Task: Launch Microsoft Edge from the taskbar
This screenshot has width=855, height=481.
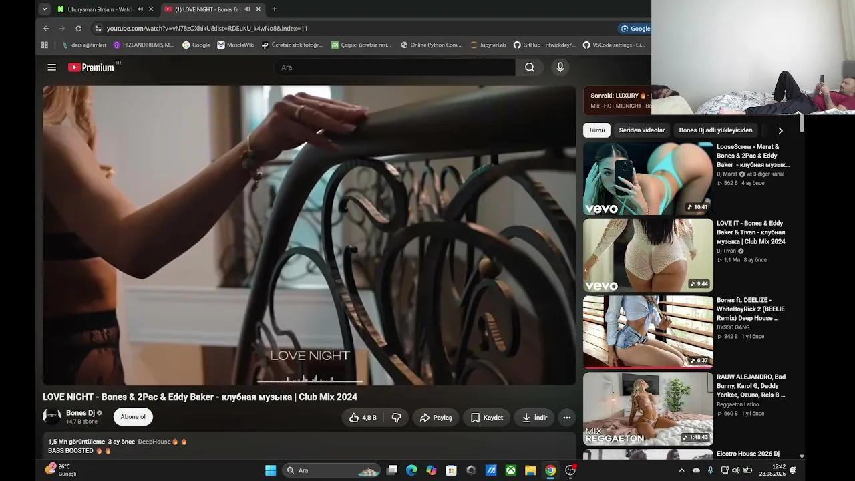Action: 411,470
